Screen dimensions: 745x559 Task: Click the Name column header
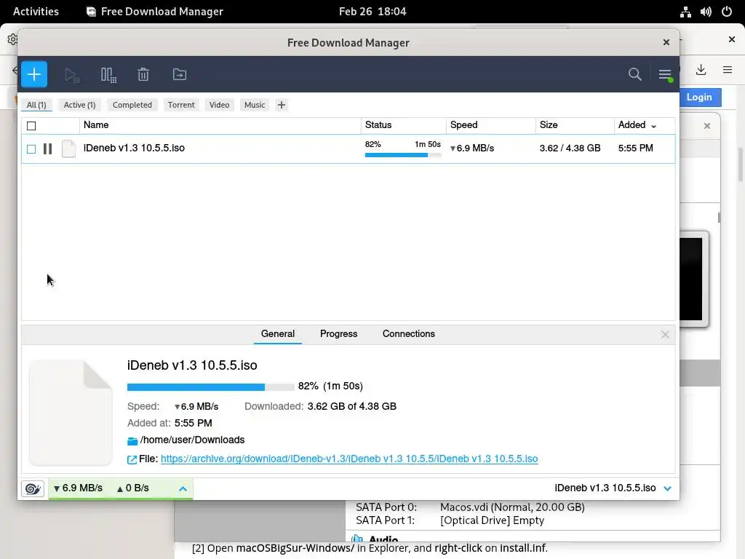pyautogui.click(x=220, y=125)
